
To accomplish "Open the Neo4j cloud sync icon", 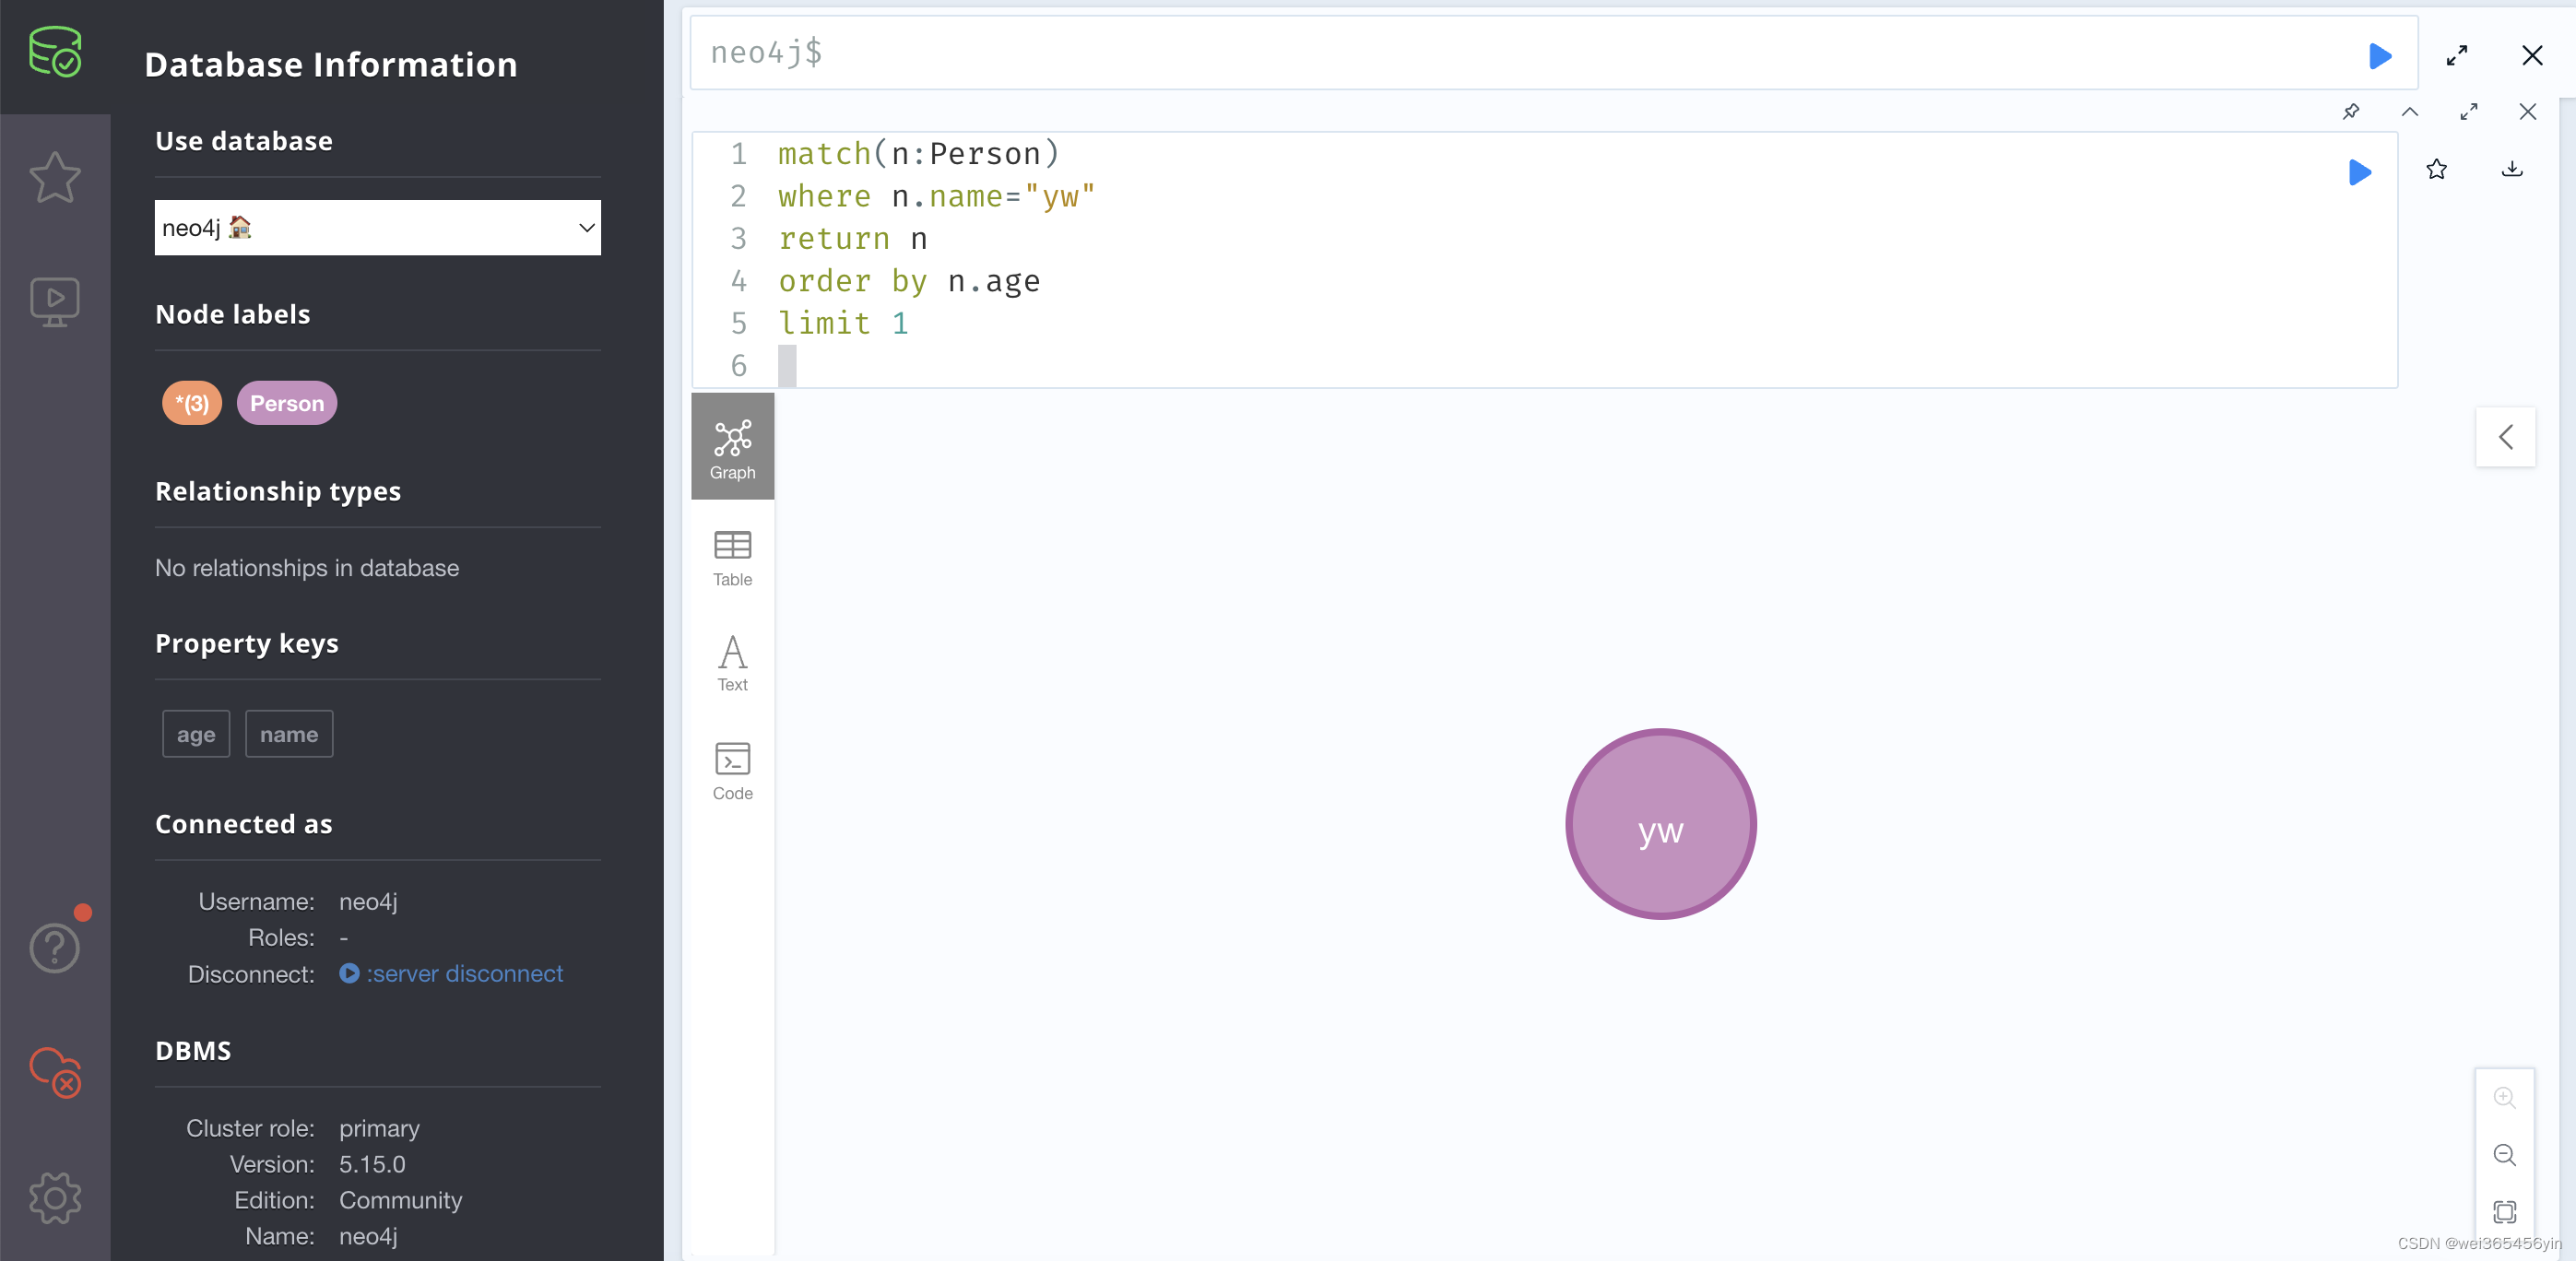I will [54, 1071].
